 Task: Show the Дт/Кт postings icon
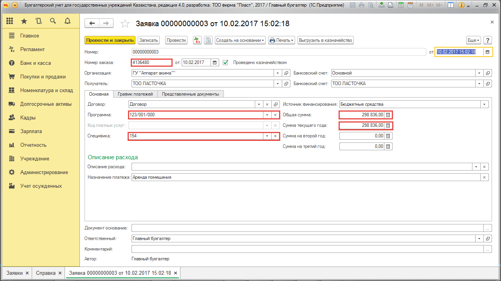(197, 40)
